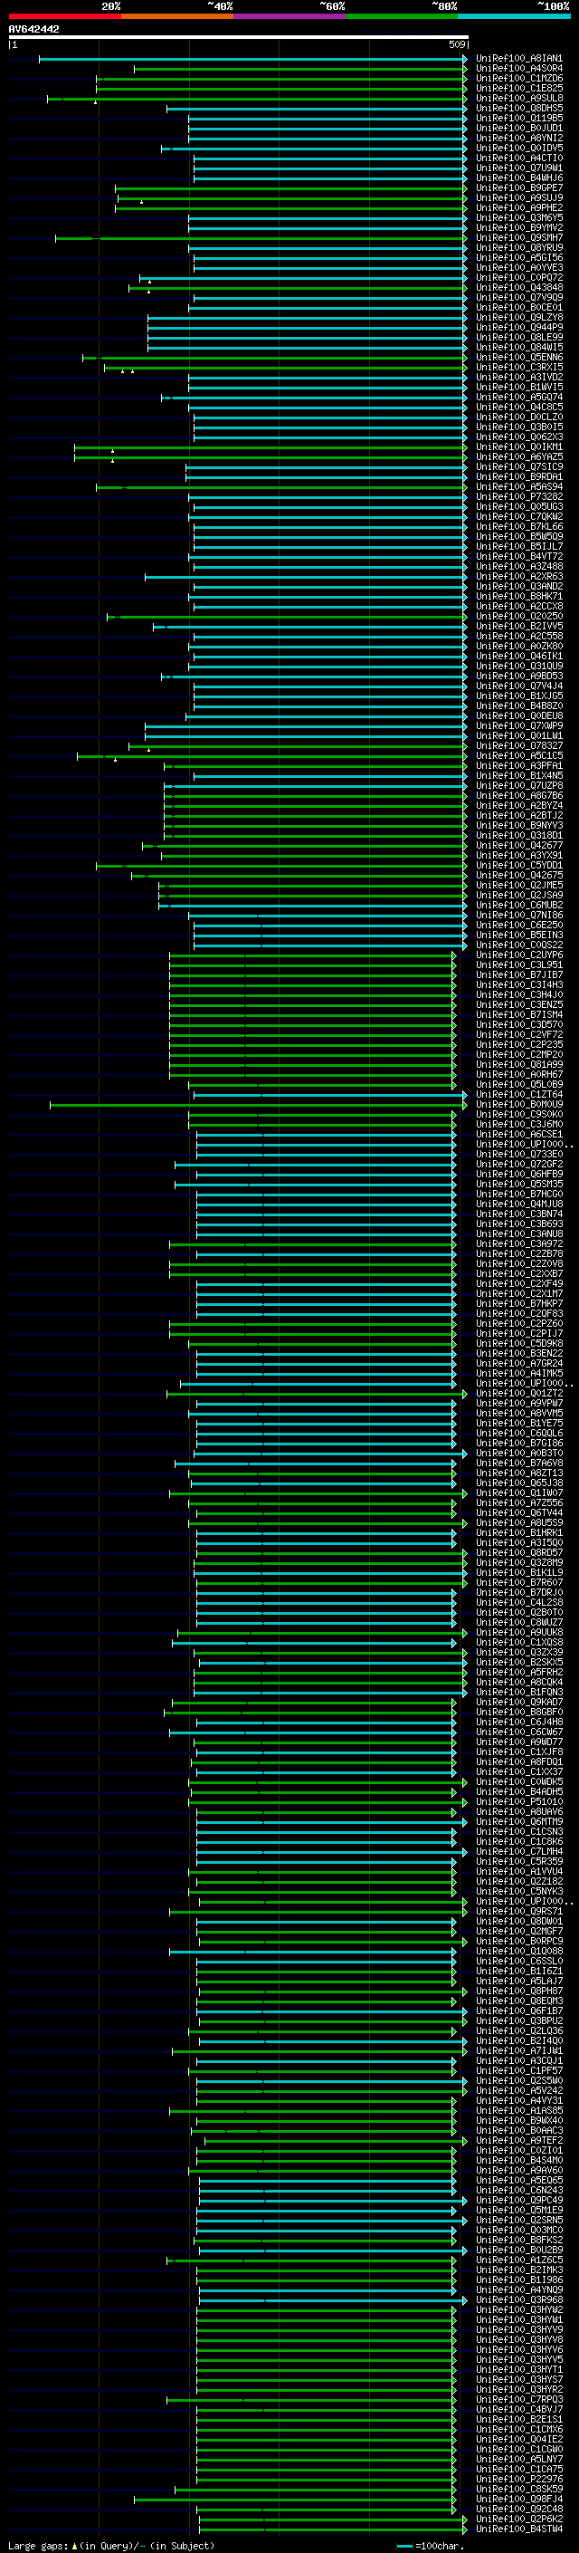
Task: Click the label UniRef100_Q98FJ4
Action: point(518,2498)
